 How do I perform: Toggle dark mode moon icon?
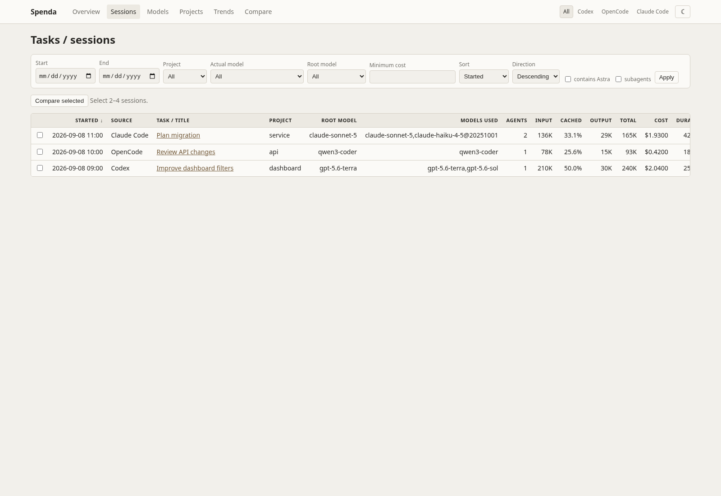682,12
